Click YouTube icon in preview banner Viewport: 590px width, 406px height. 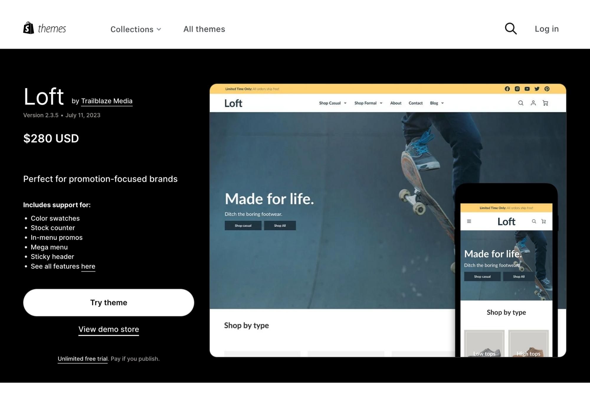[x=527, y=89]
